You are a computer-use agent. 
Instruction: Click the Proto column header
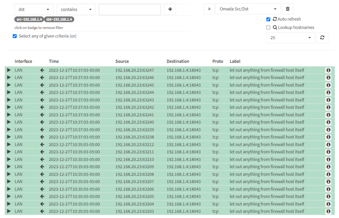pos(218,61)
